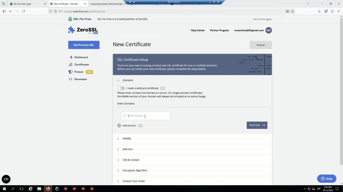Open the Dashboard section in the sidebar

coord(81,57)
